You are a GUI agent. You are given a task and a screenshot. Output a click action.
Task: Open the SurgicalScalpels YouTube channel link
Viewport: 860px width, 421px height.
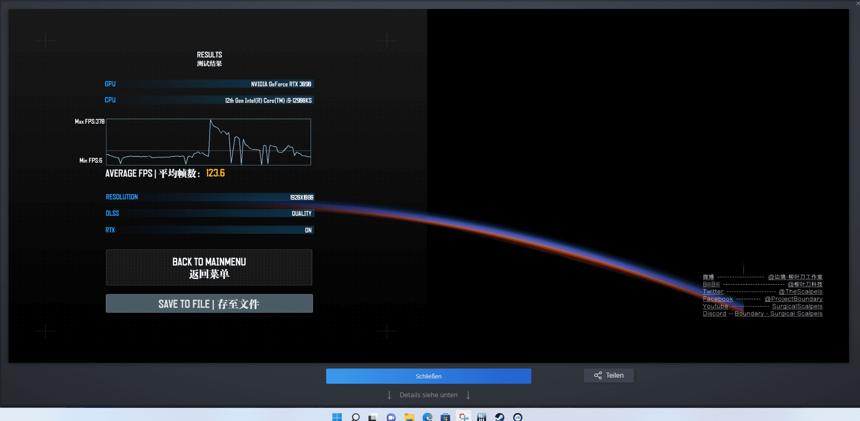tap(797, 306)
